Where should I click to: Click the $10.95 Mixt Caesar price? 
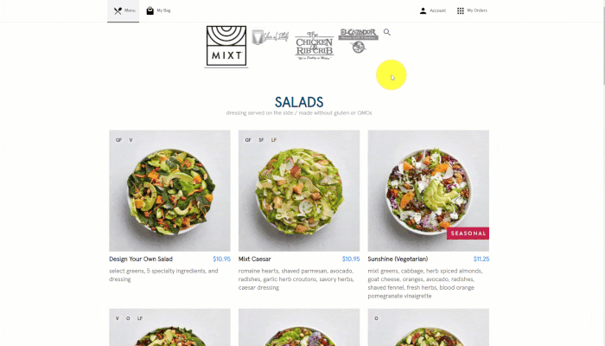351,259
